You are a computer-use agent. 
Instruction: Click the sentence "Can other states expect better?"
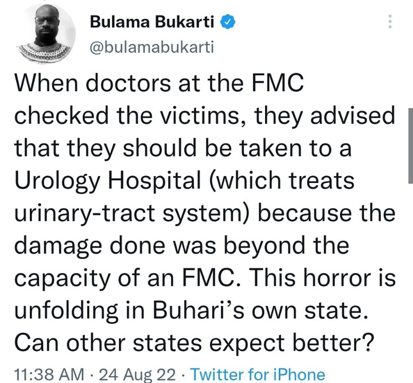coord(194,343)
